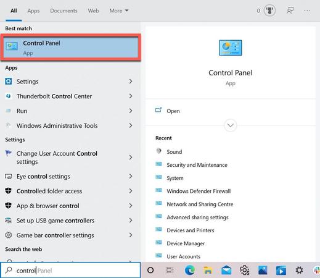Open the Control Panel best match result
The image size is (320, 278).
[71, 48]
